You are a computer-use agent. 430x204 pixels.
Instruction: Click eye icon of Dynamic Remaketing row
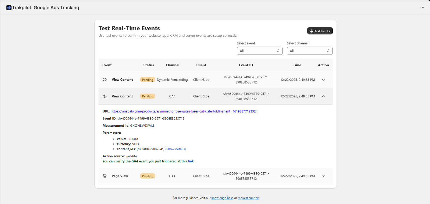click(105, 80)
